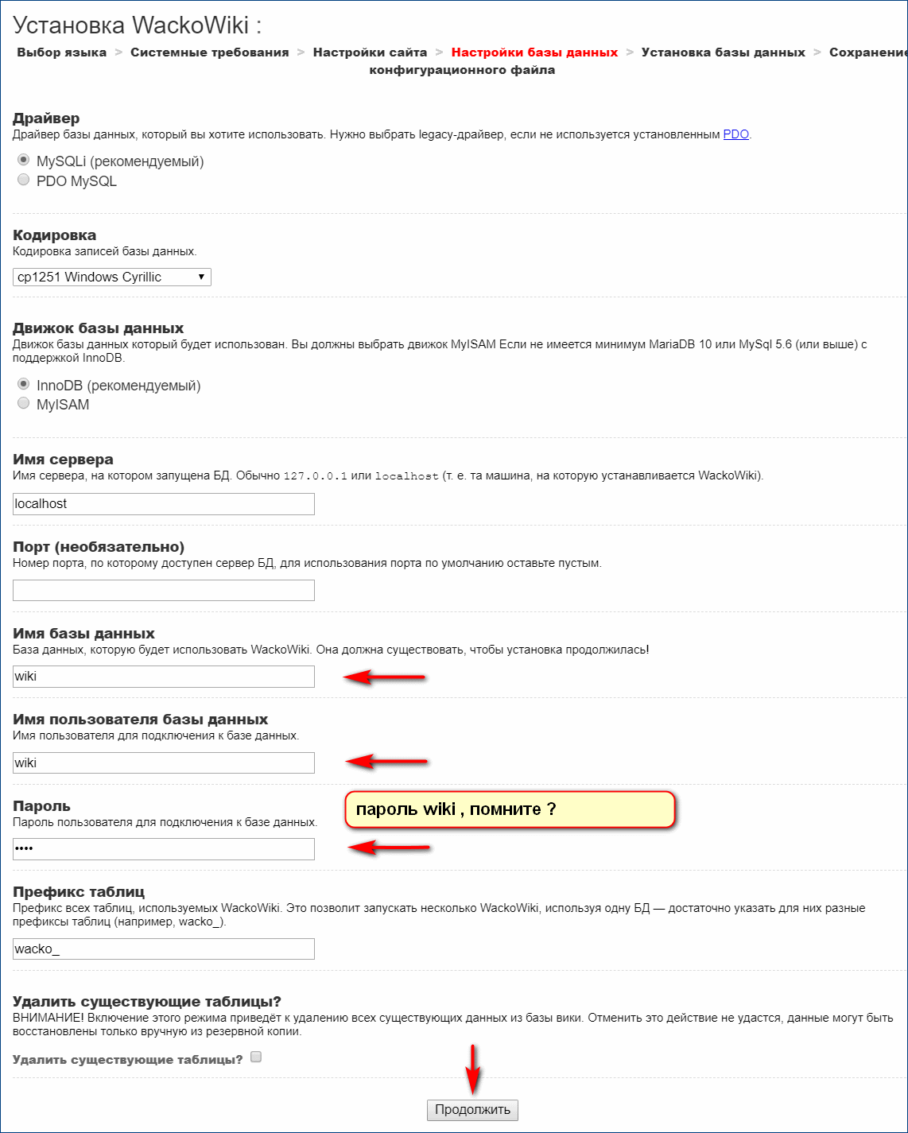This screenshot has height=1133, width=908.
Task: Click the table prefix field with wacko_
Action: (x=164, y=949)
